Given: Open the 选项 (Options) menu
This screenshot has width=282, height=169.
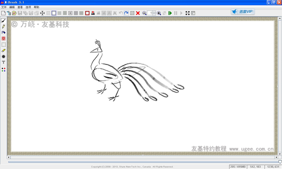Looking at the screenshot, I should point(28,7).
